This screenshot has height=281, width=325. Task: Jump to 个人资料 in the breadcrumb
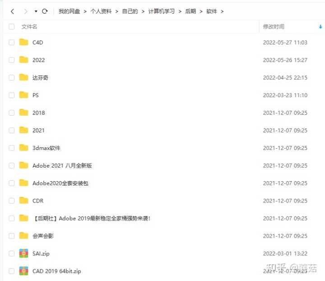[x=101, y=11]
